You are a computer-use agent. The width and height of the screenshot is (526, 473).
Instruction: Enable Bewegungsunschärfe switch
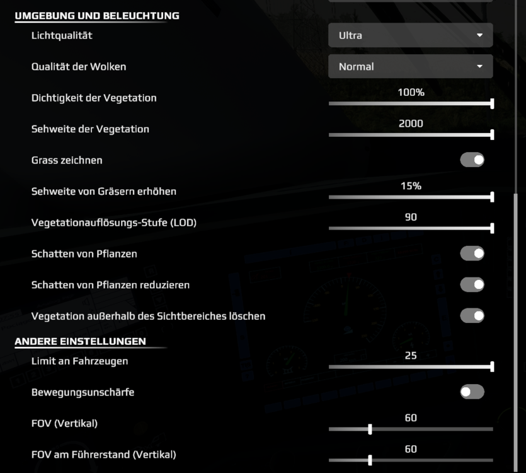coord(472,392)
